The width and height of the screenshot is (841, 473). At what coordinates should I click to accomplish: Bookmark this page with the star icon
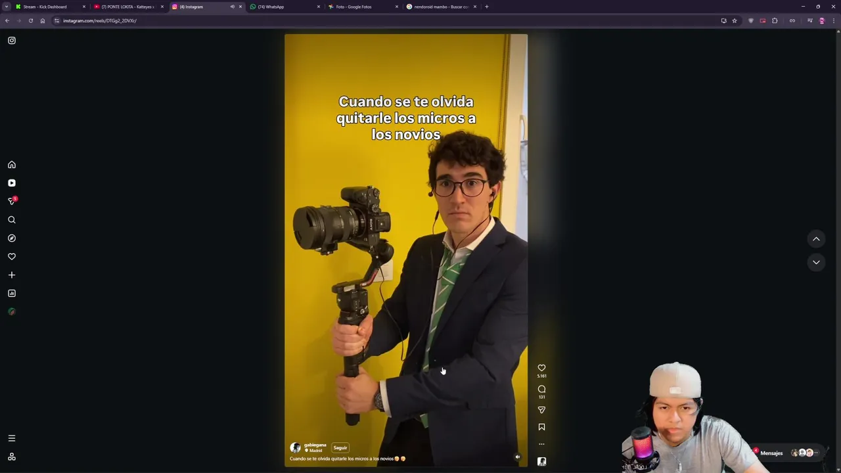[x=735, y=20]
